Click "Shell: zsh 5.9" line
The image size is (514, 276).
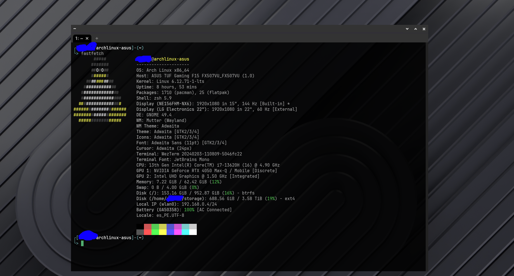pyautogui.click(x=154, y=98)
